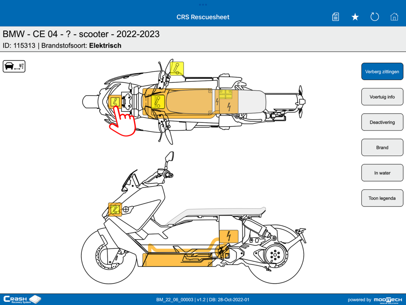Screen dimensions: 406x305
Task: Click the safe working distance car icon
Action: click(14, 66)
